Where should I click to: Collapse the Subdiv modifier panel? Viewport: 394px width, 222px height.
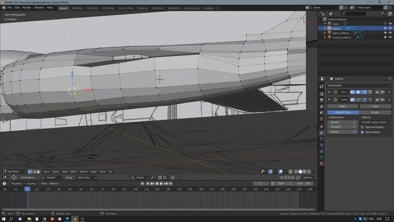click(329, 100)
